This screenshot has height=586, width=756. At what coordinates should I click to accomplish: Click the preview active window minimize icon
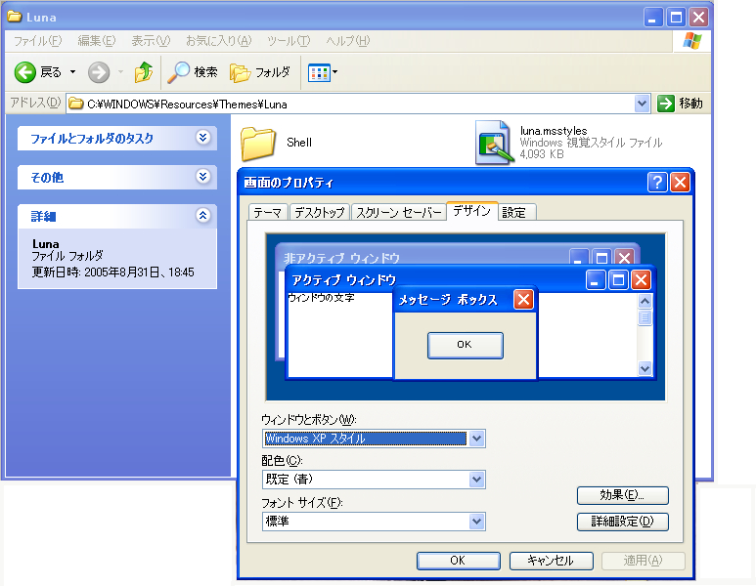[x=596, y=279]
